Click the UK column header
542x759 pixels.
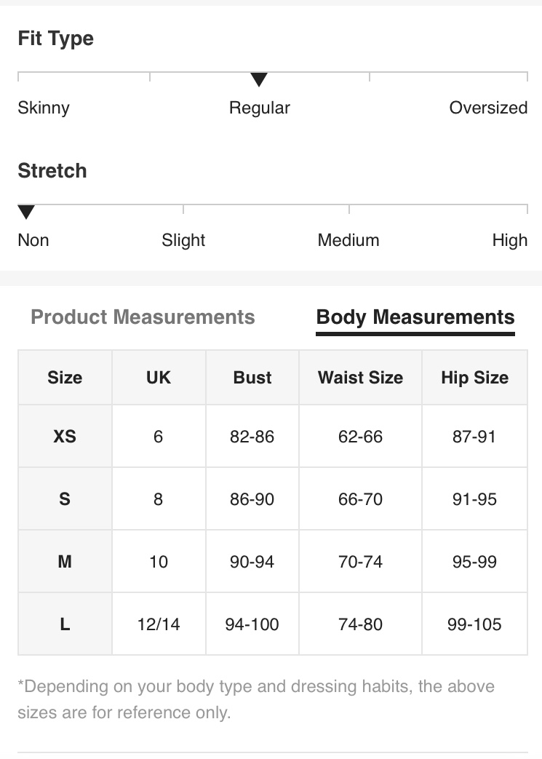click(x=159, y=378)
